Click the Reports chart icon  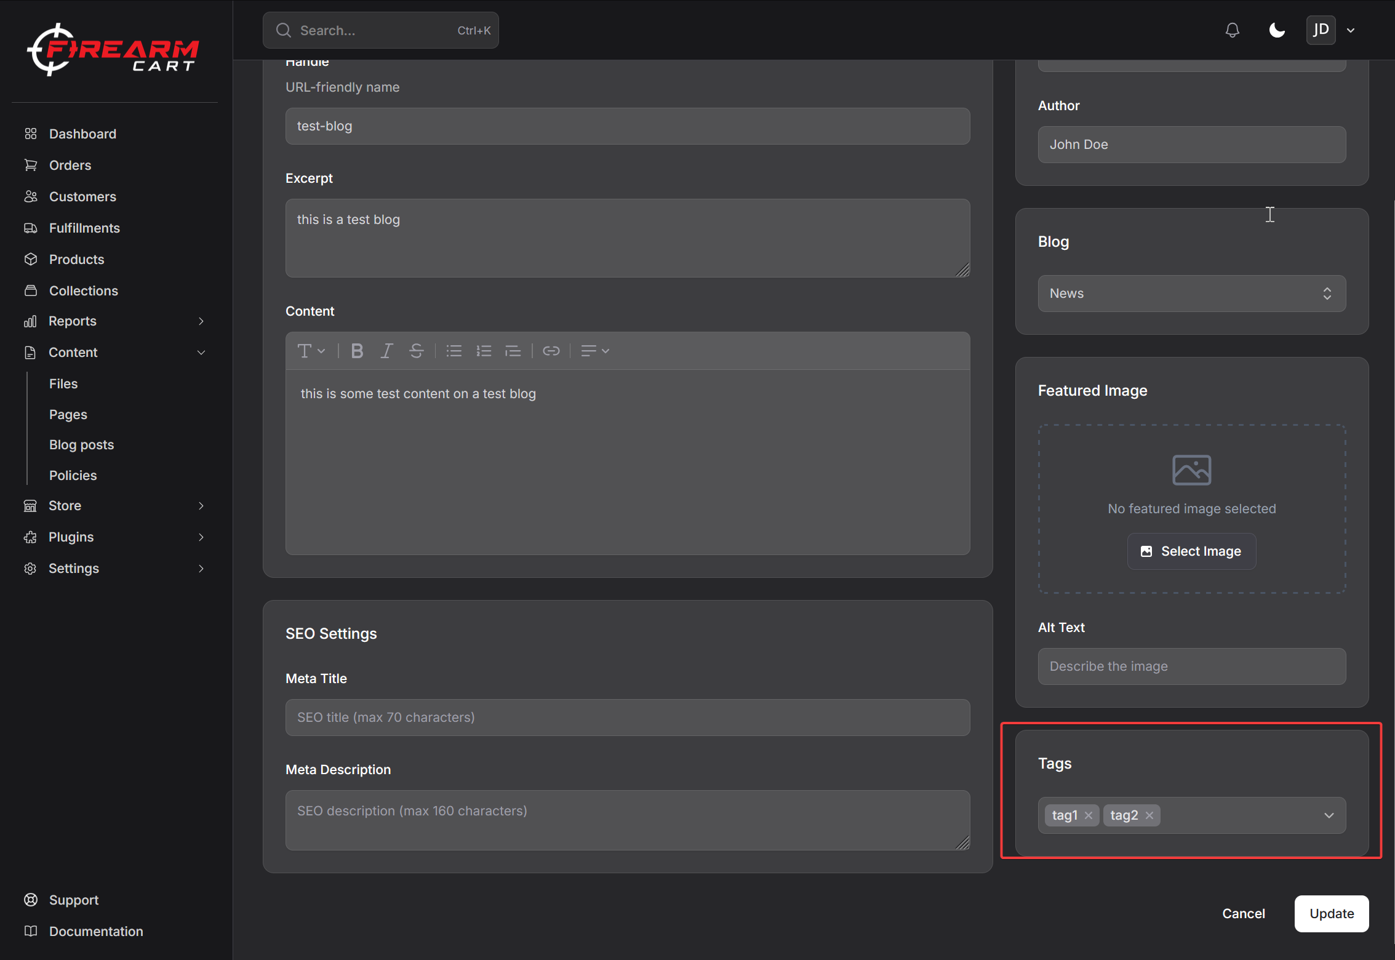click(31, 321)
